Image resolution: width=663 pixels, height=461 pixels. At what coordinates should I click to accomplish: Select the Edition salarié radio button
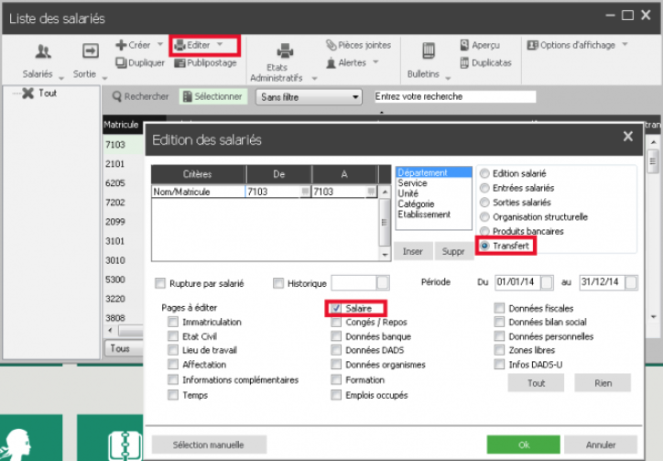coord(484,174)
